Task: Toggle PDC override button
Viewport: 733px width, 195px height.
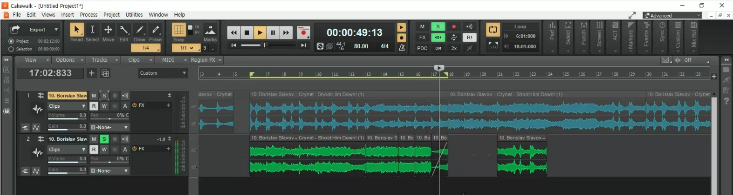Action: [422, 48]
